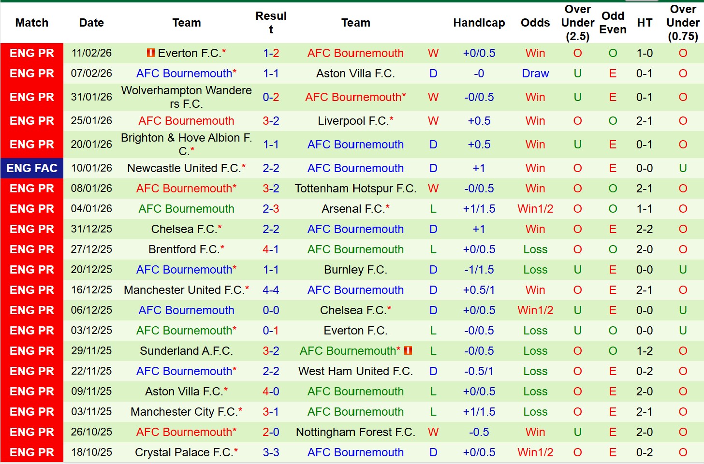Open the 4-4 match result score
Screen dimensions: 704x464
coord(271,290)
